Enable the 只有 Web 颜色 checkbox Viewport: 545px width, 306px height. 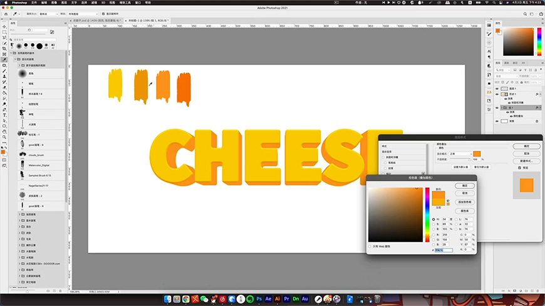coord(370,247)
